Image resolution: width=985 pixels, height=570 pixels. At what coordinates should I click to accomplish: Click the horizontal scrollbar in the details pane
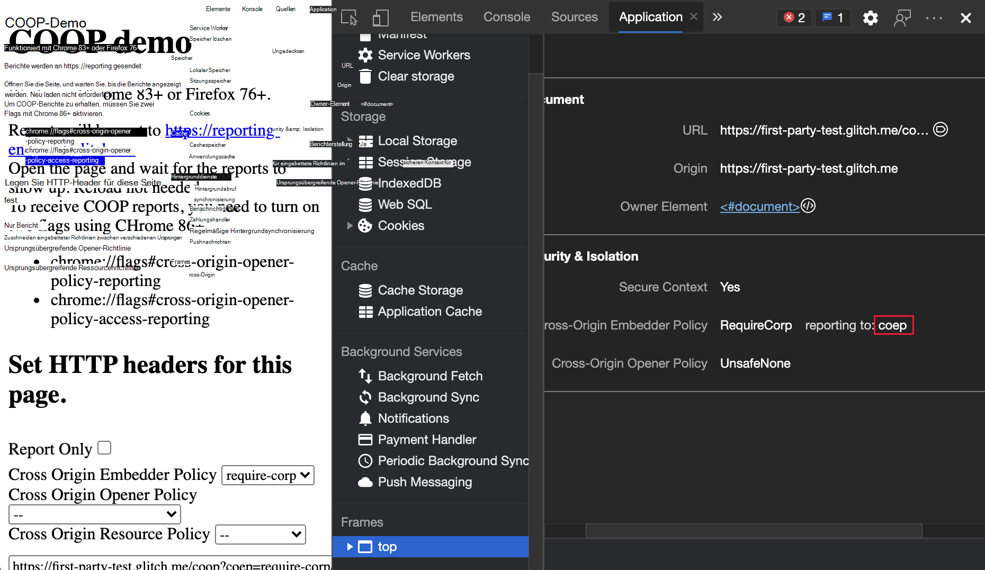click(x=754, y=530)
